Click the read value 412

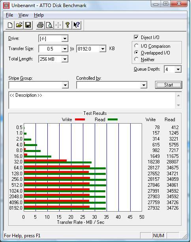175,128
